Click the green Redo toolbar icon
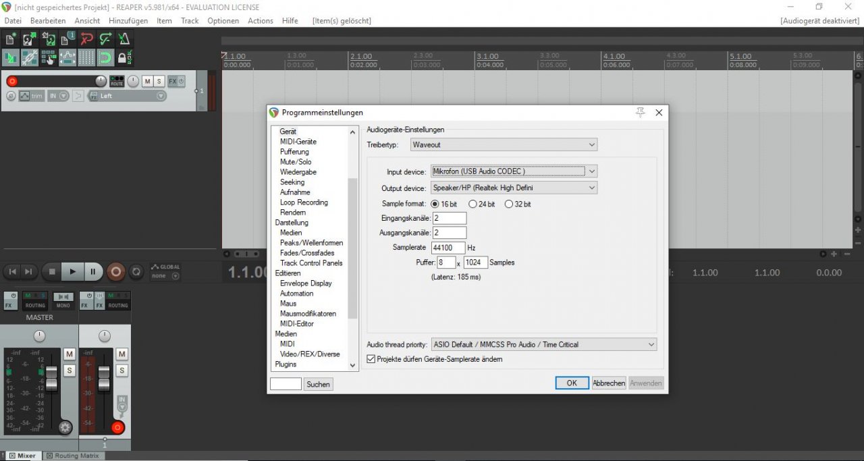The image size is (864, 461). tap(105, 38)
